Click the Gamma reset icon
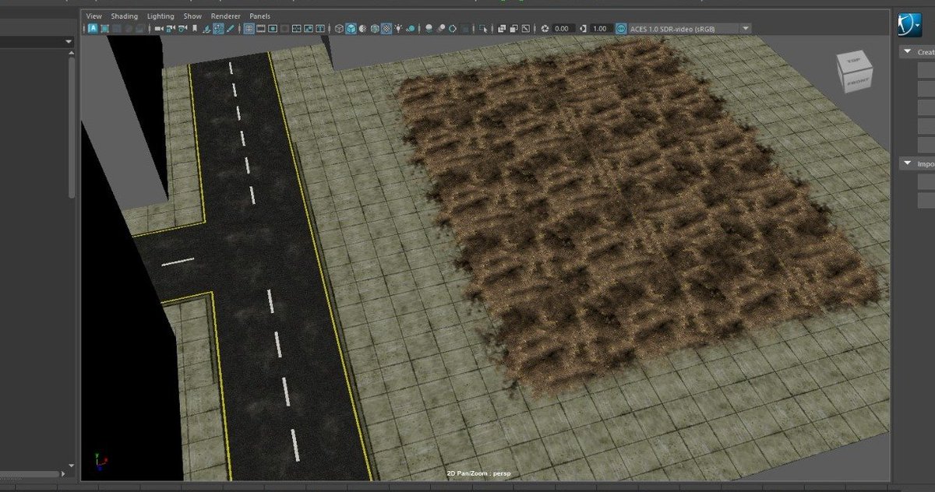The image size is (935, 492). (583, 28)
